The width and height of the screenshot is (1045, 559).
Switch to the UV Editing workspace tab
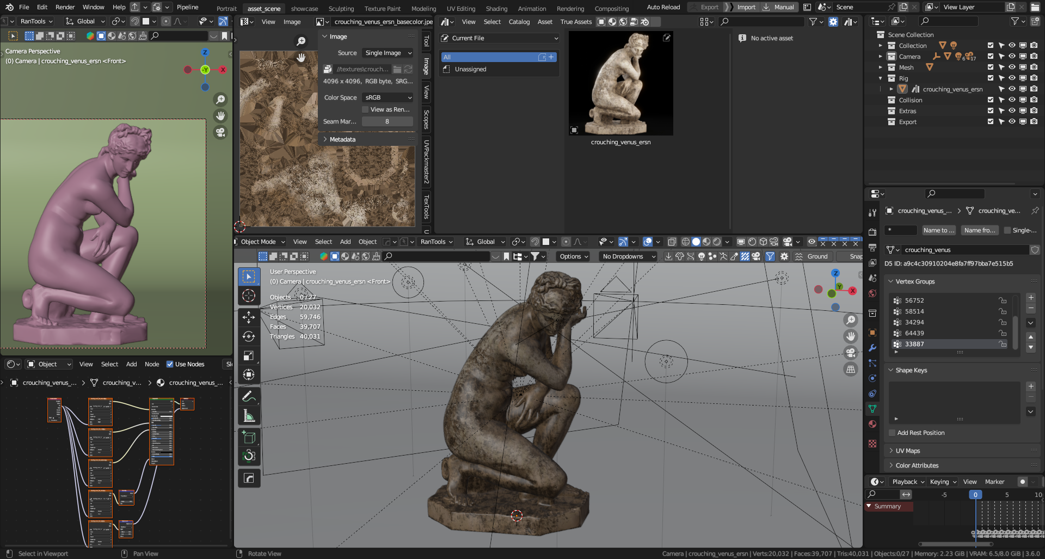(460, 9)
